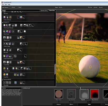Click the grey C icon in Warm Bed row
Image resolution: width=108 pixels, height=106 pixels.
click(21, 75)
